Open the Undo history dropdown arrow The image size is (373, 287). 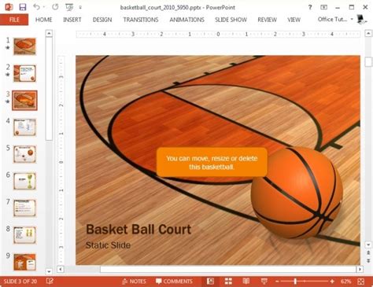pos(44,7)
